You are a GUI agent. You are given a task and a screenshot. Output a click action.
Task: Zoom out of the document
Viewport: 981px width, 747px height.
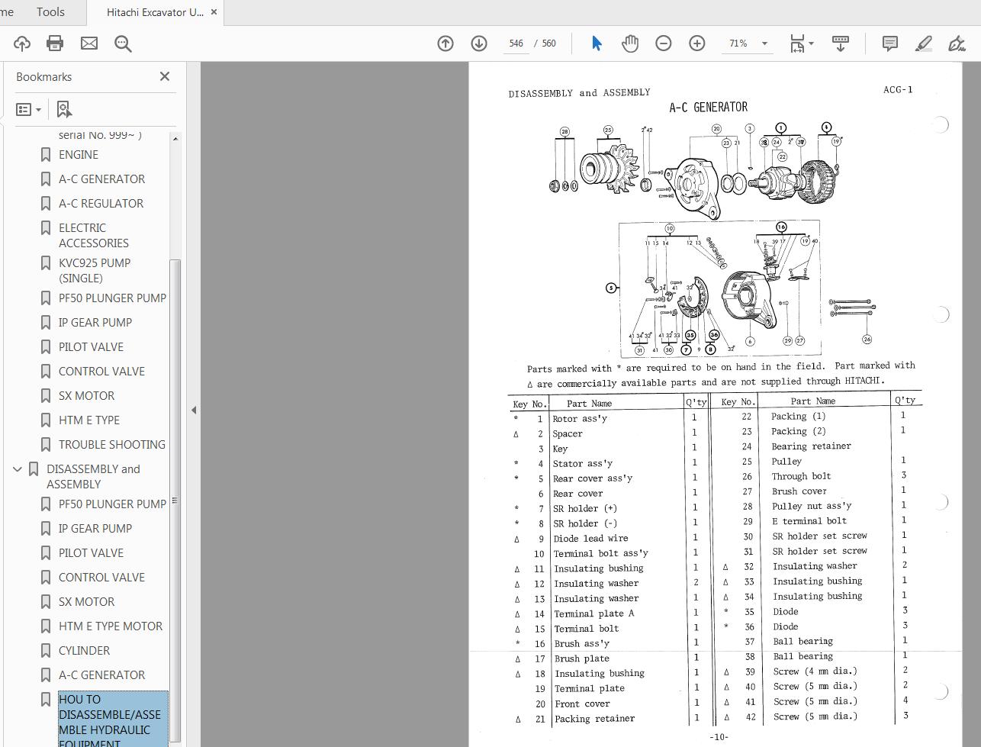(x=663, y=43)
